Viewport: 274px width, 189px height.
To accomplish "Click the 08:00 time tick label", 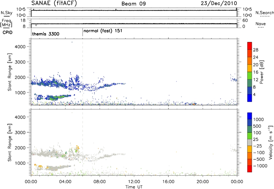I will [x=100, y=182].
